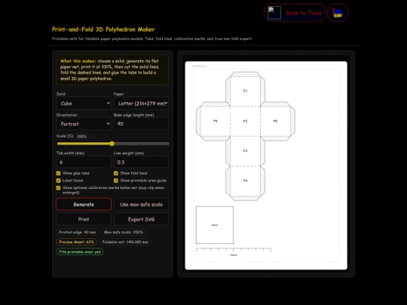This screenshot has height=305, width=407.
Task: Click the 'Printed edge: 40 mm' badge
Action: click(78, 232)
